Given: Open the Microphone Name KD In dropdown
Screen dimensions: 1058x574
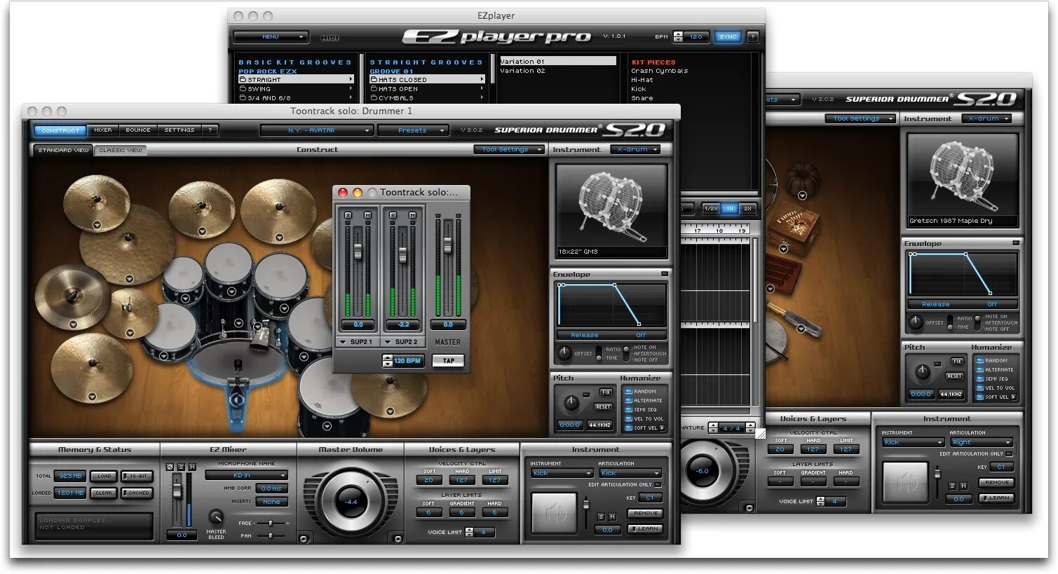Looking at the screenshot, I should click(246, 475).
